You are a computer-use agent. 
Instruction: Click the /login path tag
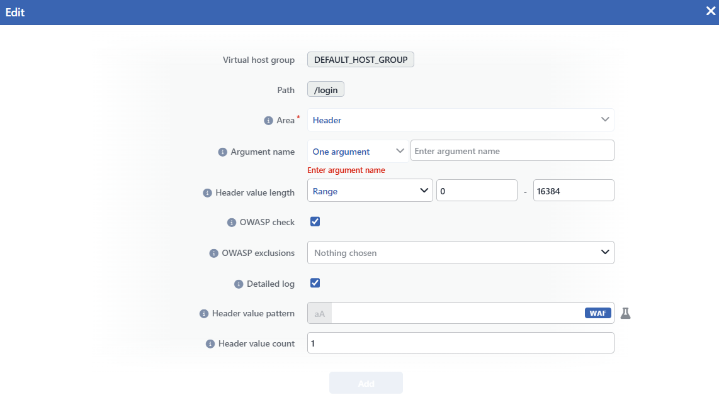[x=326, y=90]
